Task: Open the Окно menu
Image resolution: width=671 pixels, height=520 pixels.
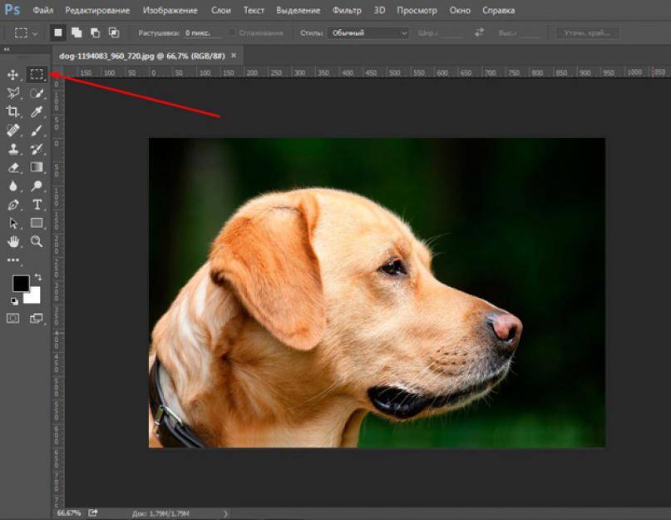Action: (460, 10)
